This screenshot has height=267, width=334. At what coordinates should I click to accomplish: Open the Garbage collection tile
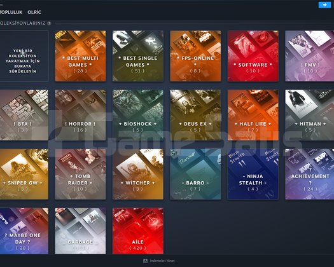coord(80,231)
